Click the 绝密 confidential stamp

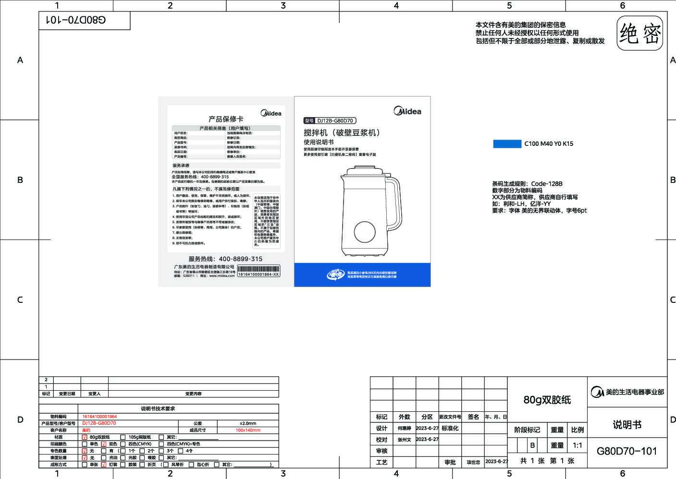click(x=640, y=34)
